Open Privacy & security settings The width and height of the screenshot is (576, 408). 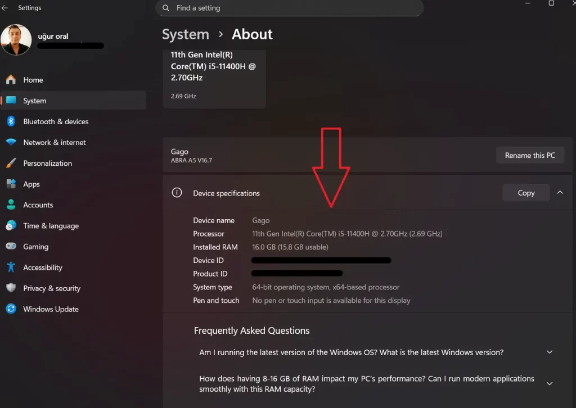[x=51, y=288]
